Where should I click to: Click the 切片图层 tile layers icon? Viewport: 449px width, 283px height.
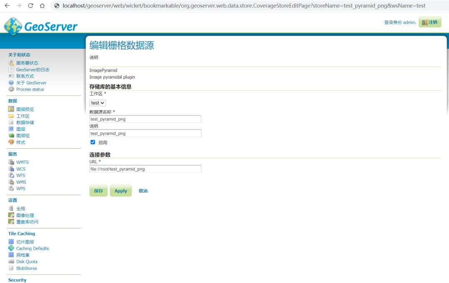(x=11, y=241)
